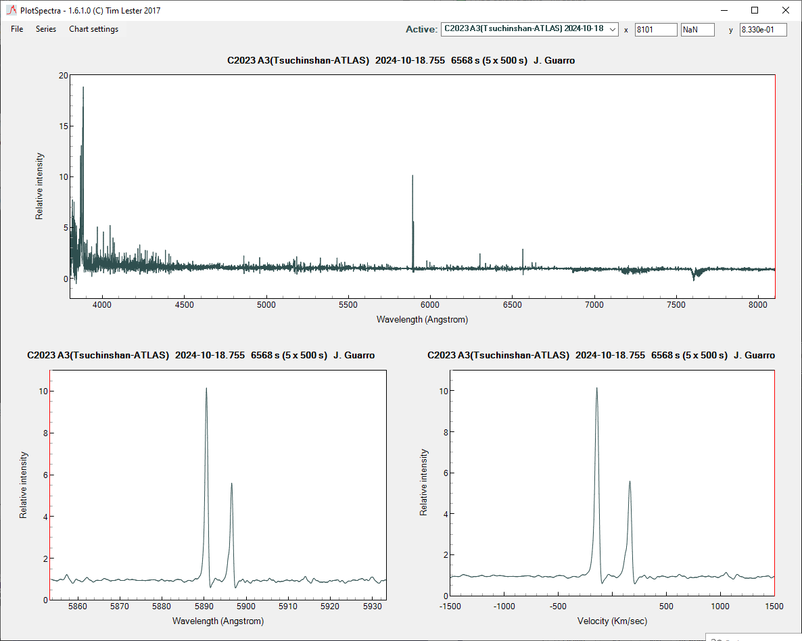Viewport: 802px width, 641px height.
Task: Click the Velocity (Km/sec) axis label
Action: pos(612,621)
